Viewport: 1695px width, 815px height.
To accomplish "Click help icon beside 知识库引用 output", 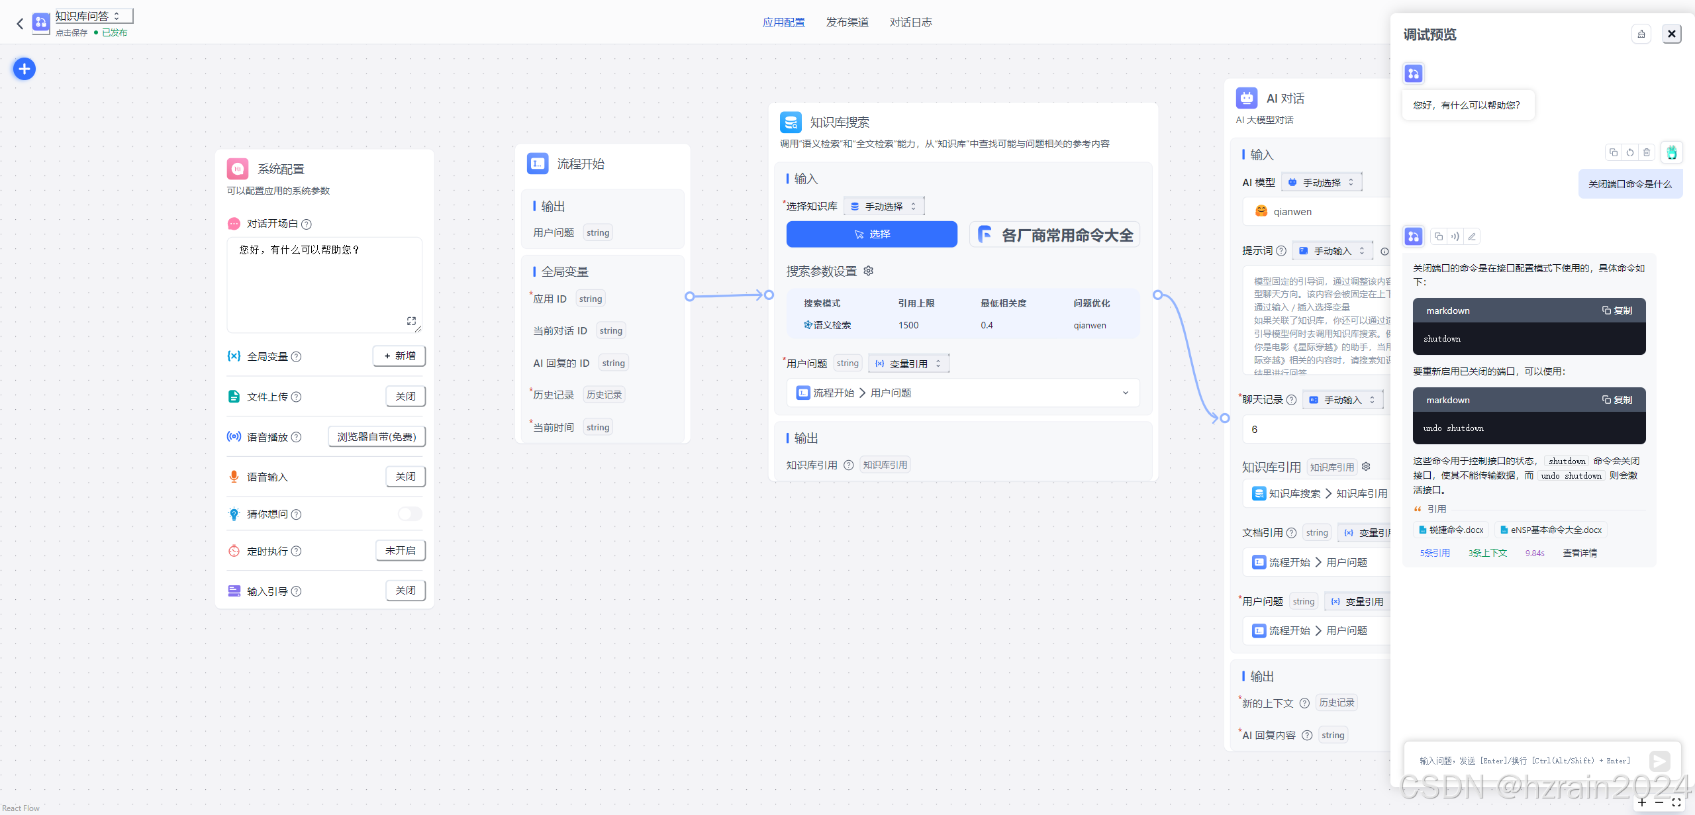I will coord(849,465).
